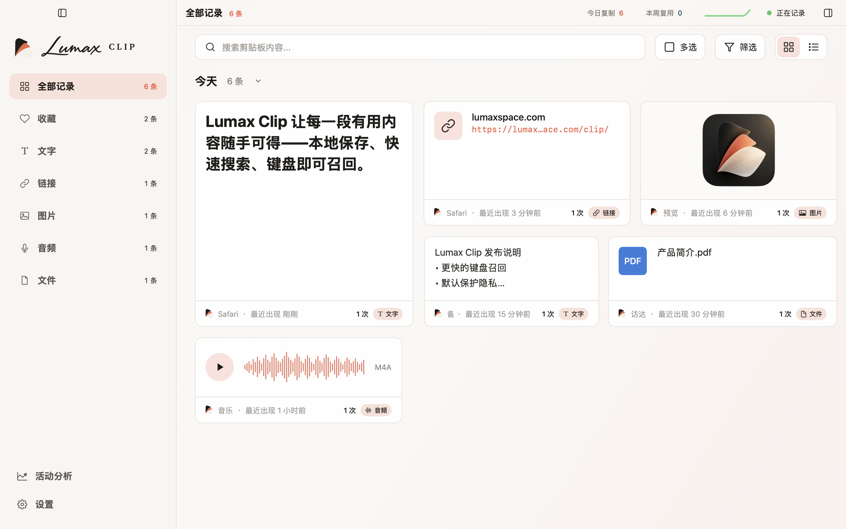
Task: Collapse the 今天 section chevron
Action: click(x=258, y=81)
